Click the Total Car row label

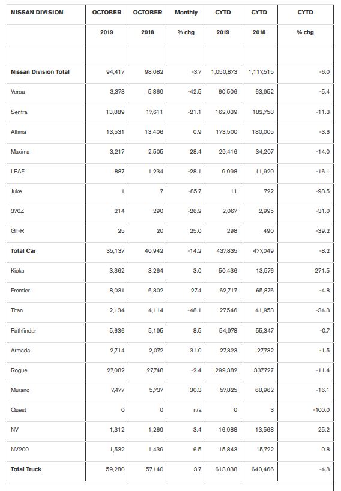click(23, 250)
